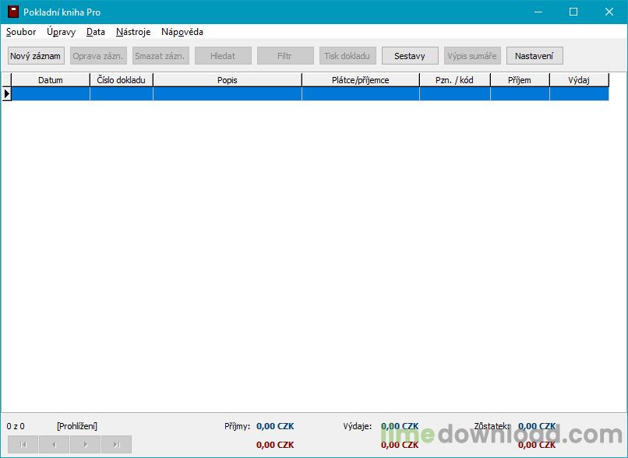The image size is (628, 458).
Task: Go to next record arrow button
Action: pyautogui.click(x=85, y=444)
